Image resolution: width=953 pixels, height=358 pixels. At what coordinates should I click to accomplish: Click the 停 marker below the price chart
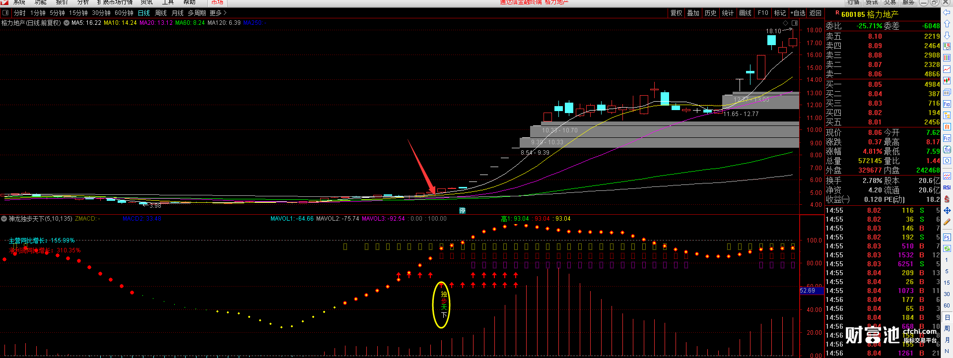(462, 210)
